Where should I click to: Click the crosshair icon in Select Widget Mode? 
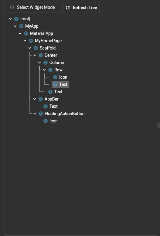[12, 7]
